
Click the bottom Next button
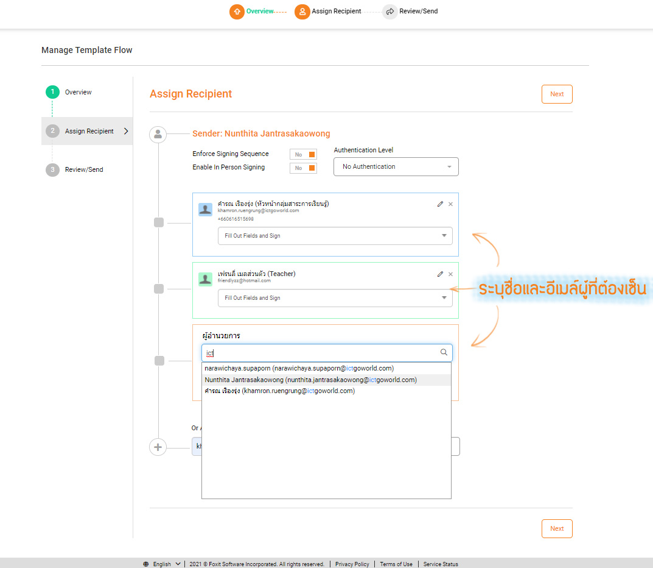click(x=557, y=529)
